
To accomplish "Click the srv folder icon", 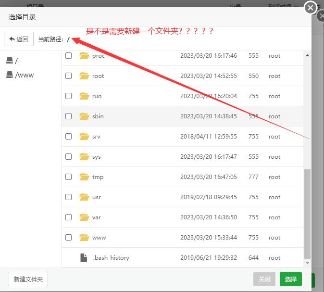I will tap(84, 137).
